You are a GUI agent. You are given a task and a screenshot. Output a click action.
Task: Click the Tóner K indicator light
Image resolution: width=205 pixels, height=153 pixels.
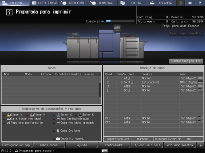pos(76,115)
